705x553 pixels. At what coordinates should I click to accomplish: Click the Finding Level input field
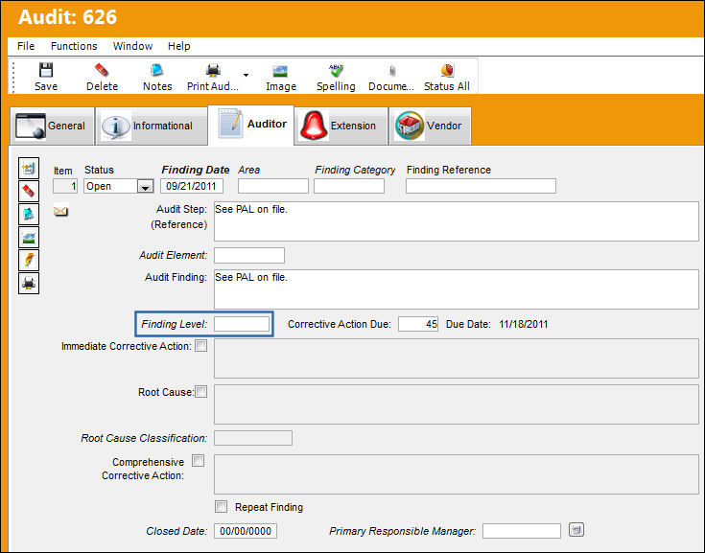point(242,324)
